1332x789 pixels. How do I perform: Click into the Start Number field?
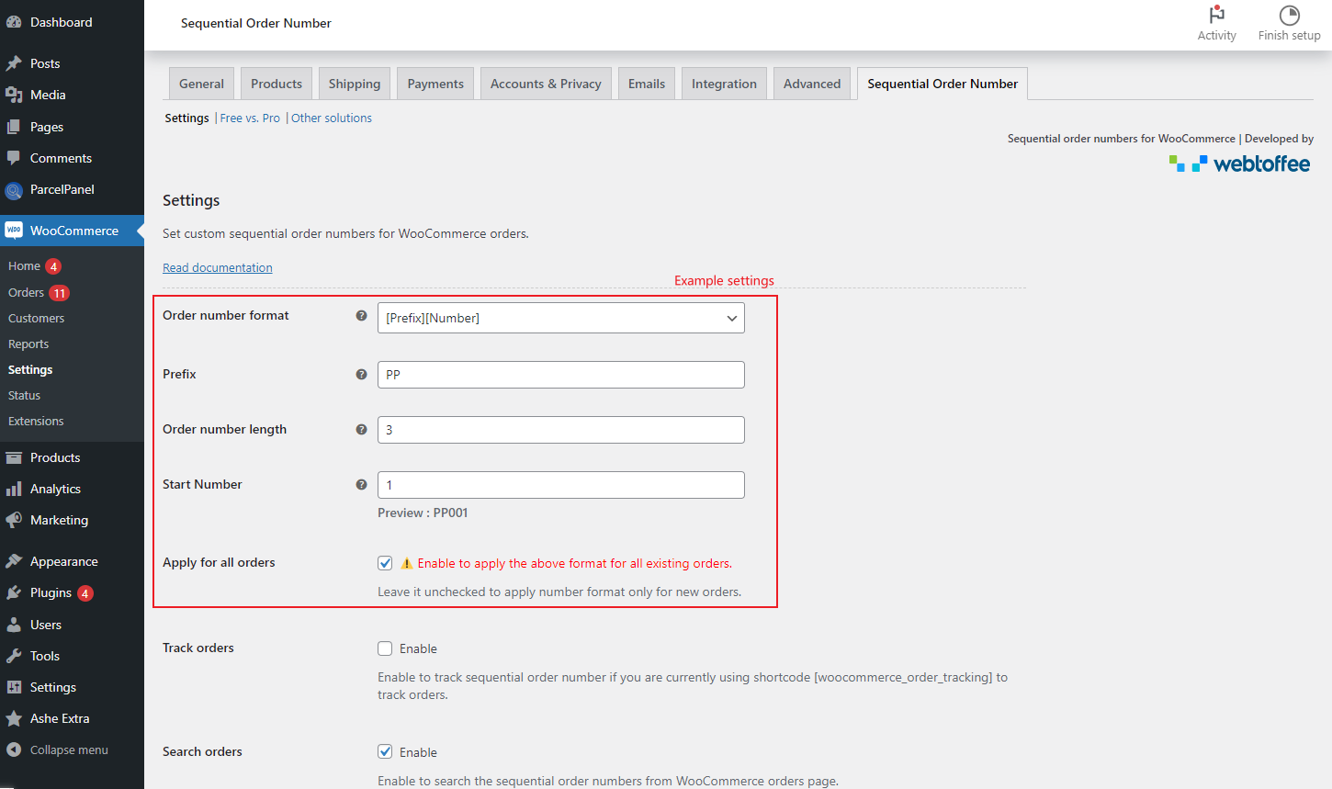click(x=561, y=485)
